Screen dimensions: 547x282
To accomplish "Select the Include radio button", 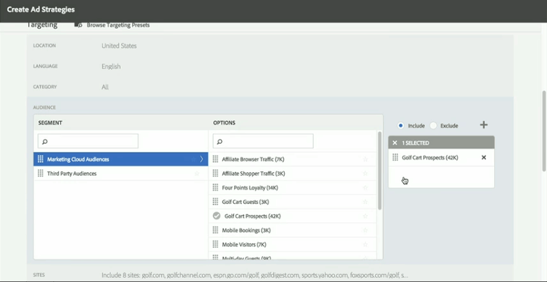I will [x=400, y=125].
